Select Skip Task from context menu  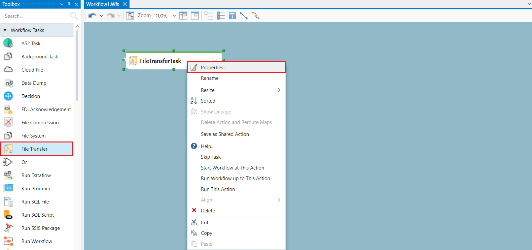[x=211, y=157]
